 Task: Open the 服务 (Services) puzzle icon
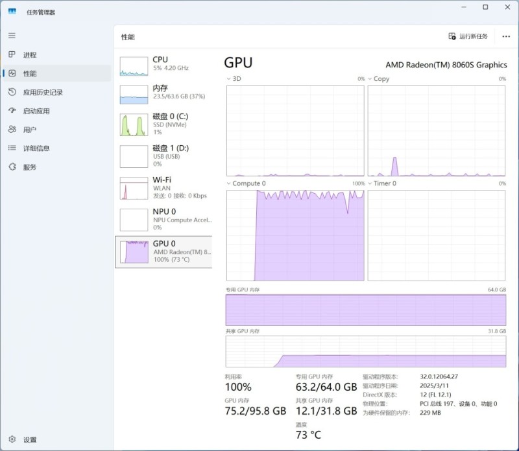(12, 167)
